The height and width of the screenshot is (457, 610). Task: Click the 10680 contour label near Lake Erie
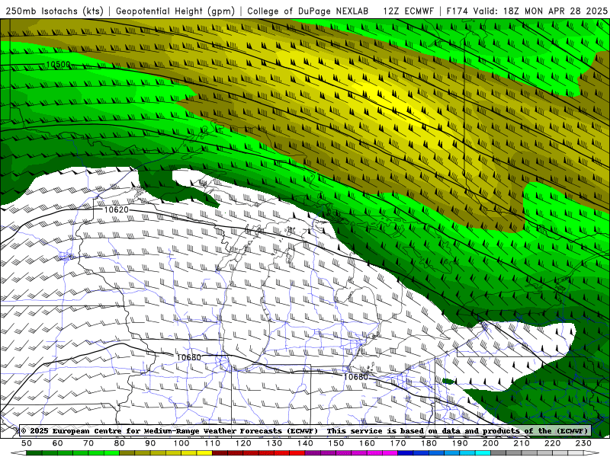[x=355, y=377]
